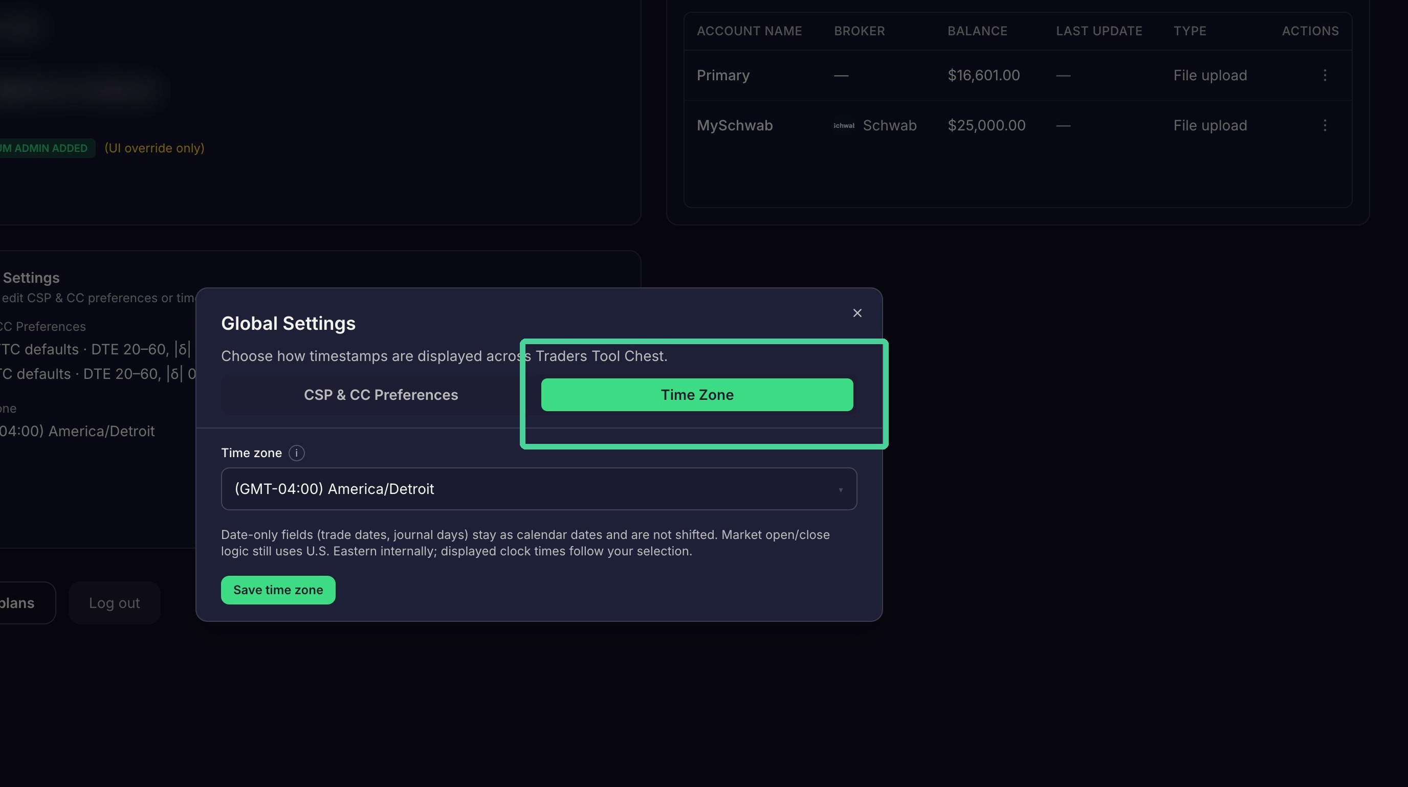Close the Global Settings dialog
1408x787 pixels.
[857, 313]
